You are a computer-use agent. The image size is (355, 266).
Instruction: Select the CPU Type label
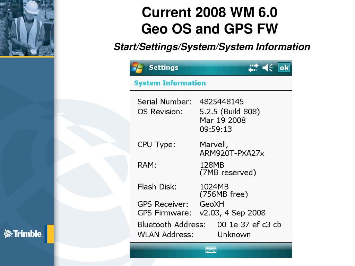[156, 144]
